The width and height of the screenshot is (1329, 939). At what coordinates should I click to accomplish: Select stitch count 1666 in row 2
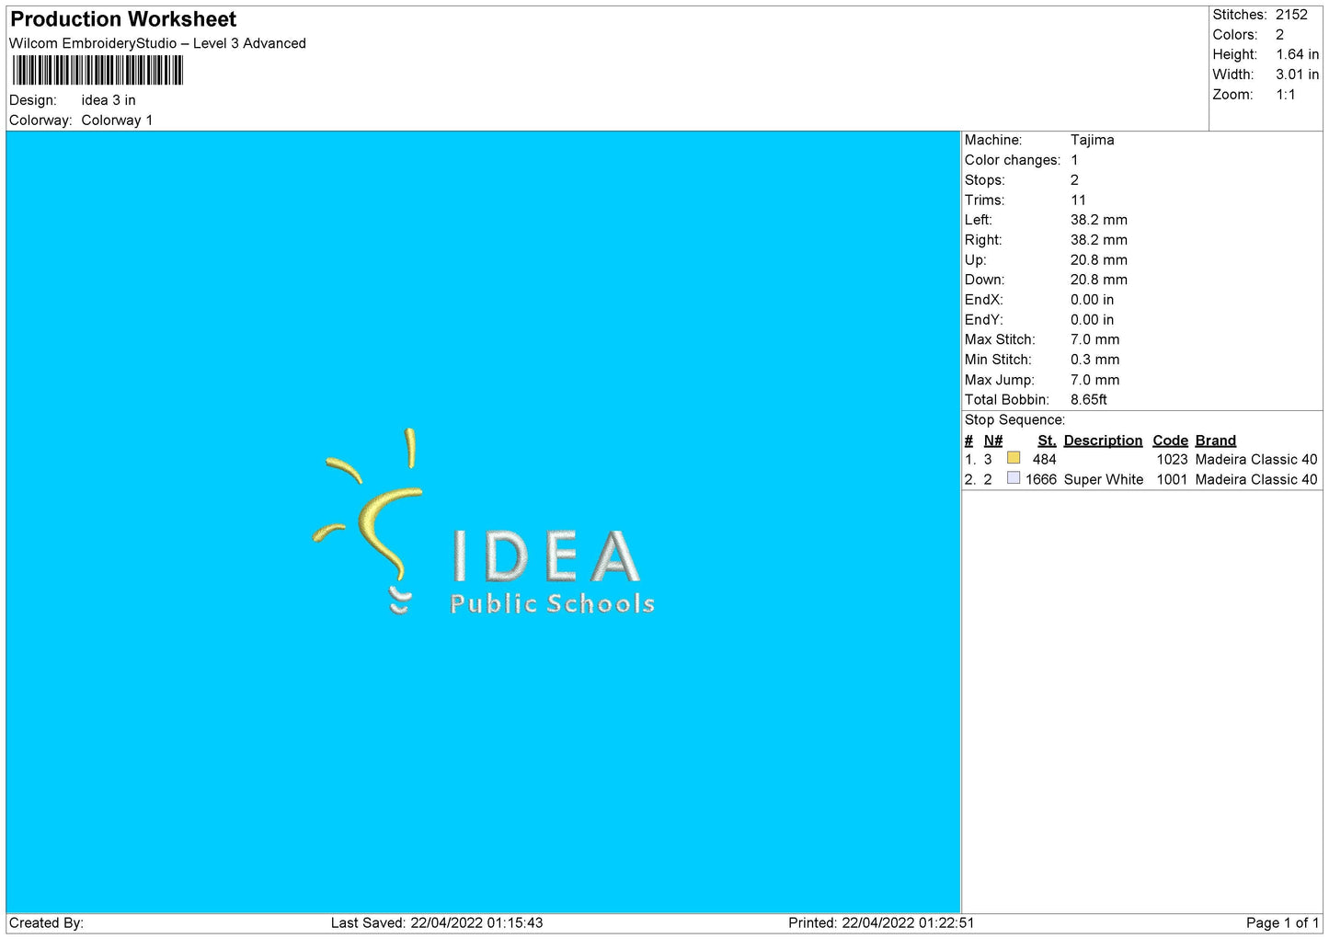1040,480
